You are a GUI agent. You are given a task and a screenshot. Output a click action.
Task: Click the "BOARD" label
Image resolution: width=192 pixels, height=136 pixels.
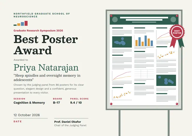click(x=57, y=99)
